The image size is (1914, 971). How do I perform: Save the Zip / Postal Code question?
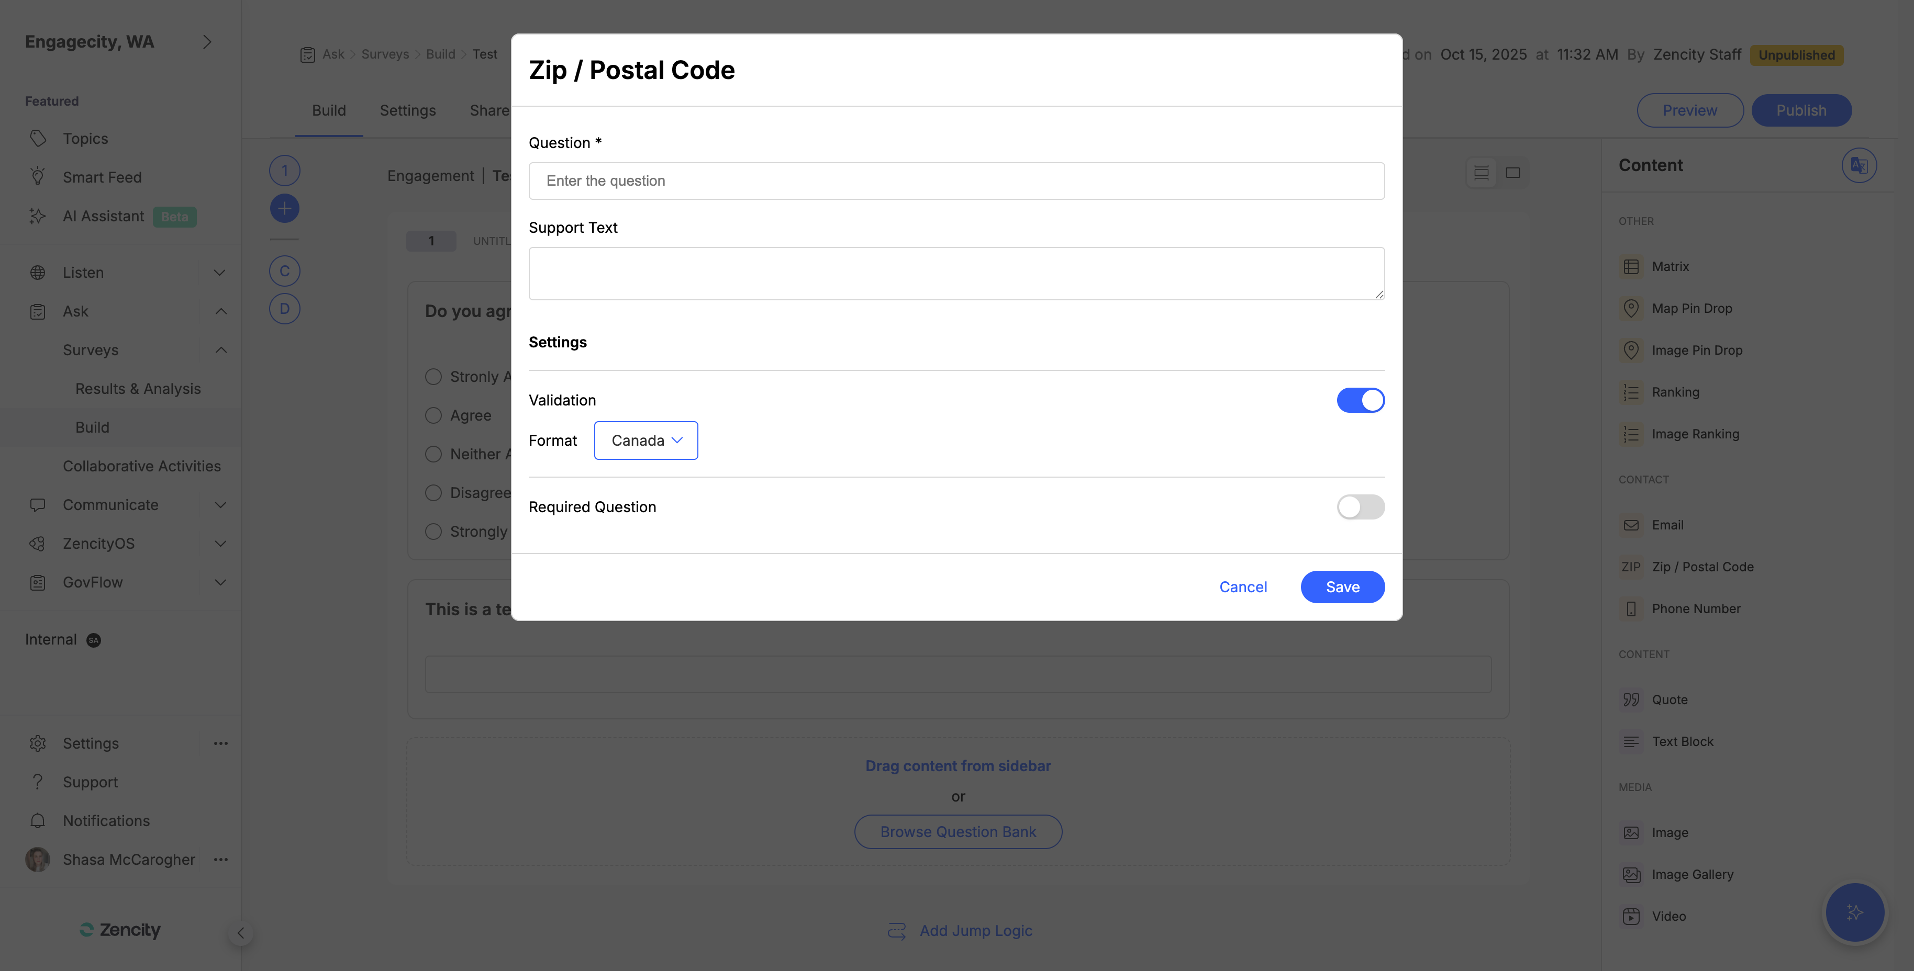click(x=1342, y=586)
